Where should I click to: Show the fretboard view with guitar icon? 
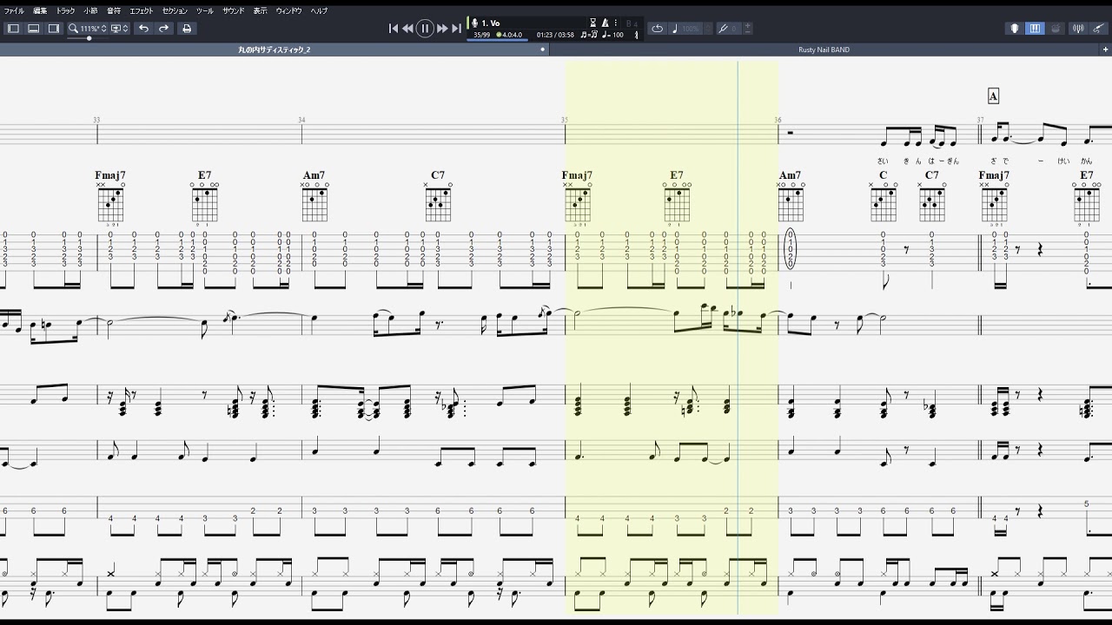coord(1014,29)
